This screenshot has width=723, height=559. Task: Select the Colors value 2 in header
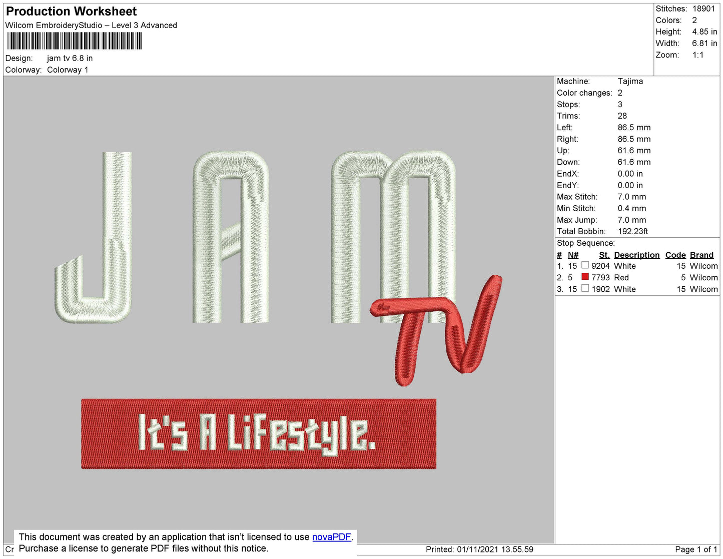[x=694, y=20]
